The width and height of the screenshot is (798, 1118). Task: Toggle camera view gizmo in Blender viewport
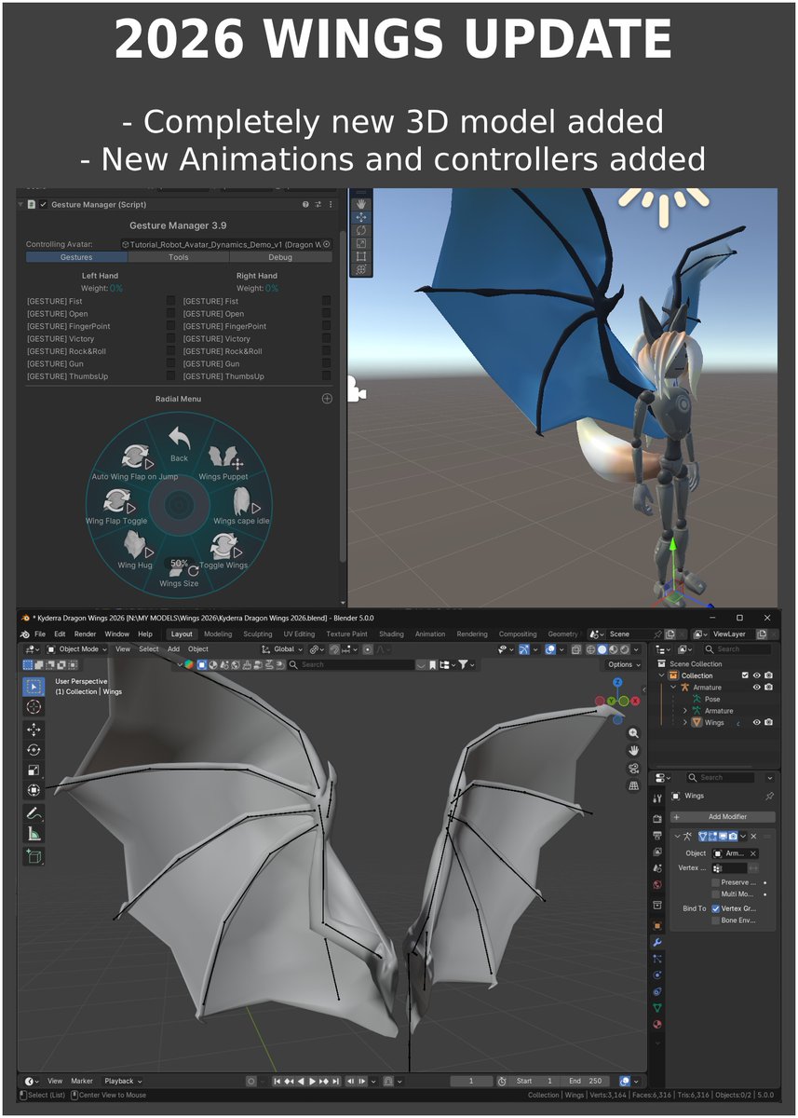(634, 768)
